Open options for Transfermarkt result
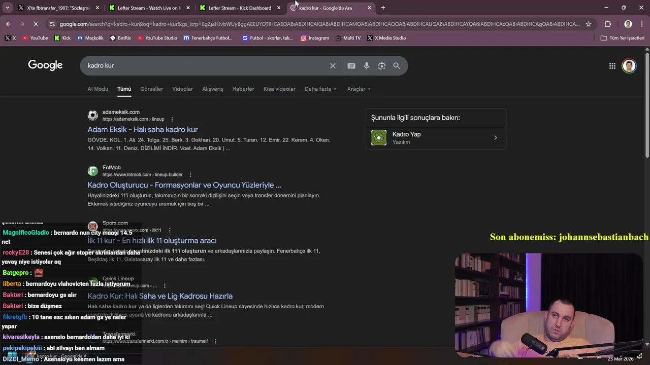650x365 pixels. point(216,341)
